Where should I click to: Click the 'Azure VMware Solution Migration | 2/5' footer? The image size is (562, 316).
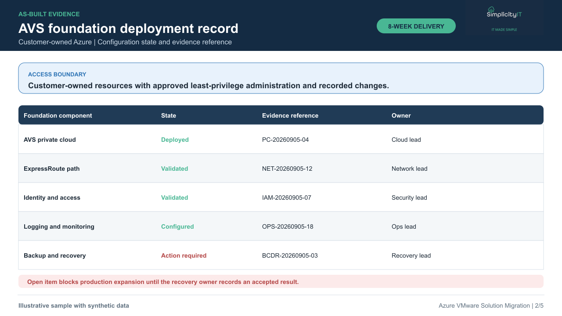pos(491,305)
